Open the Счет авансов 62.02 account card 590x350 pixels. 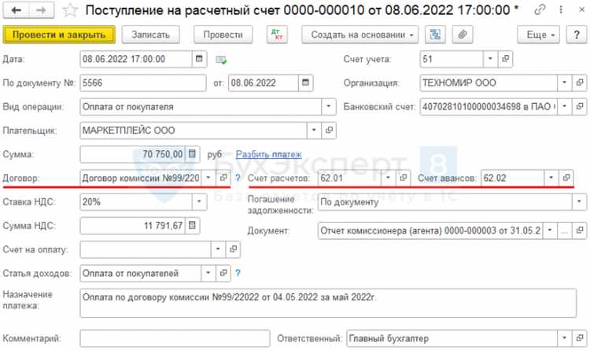[566, 178]
